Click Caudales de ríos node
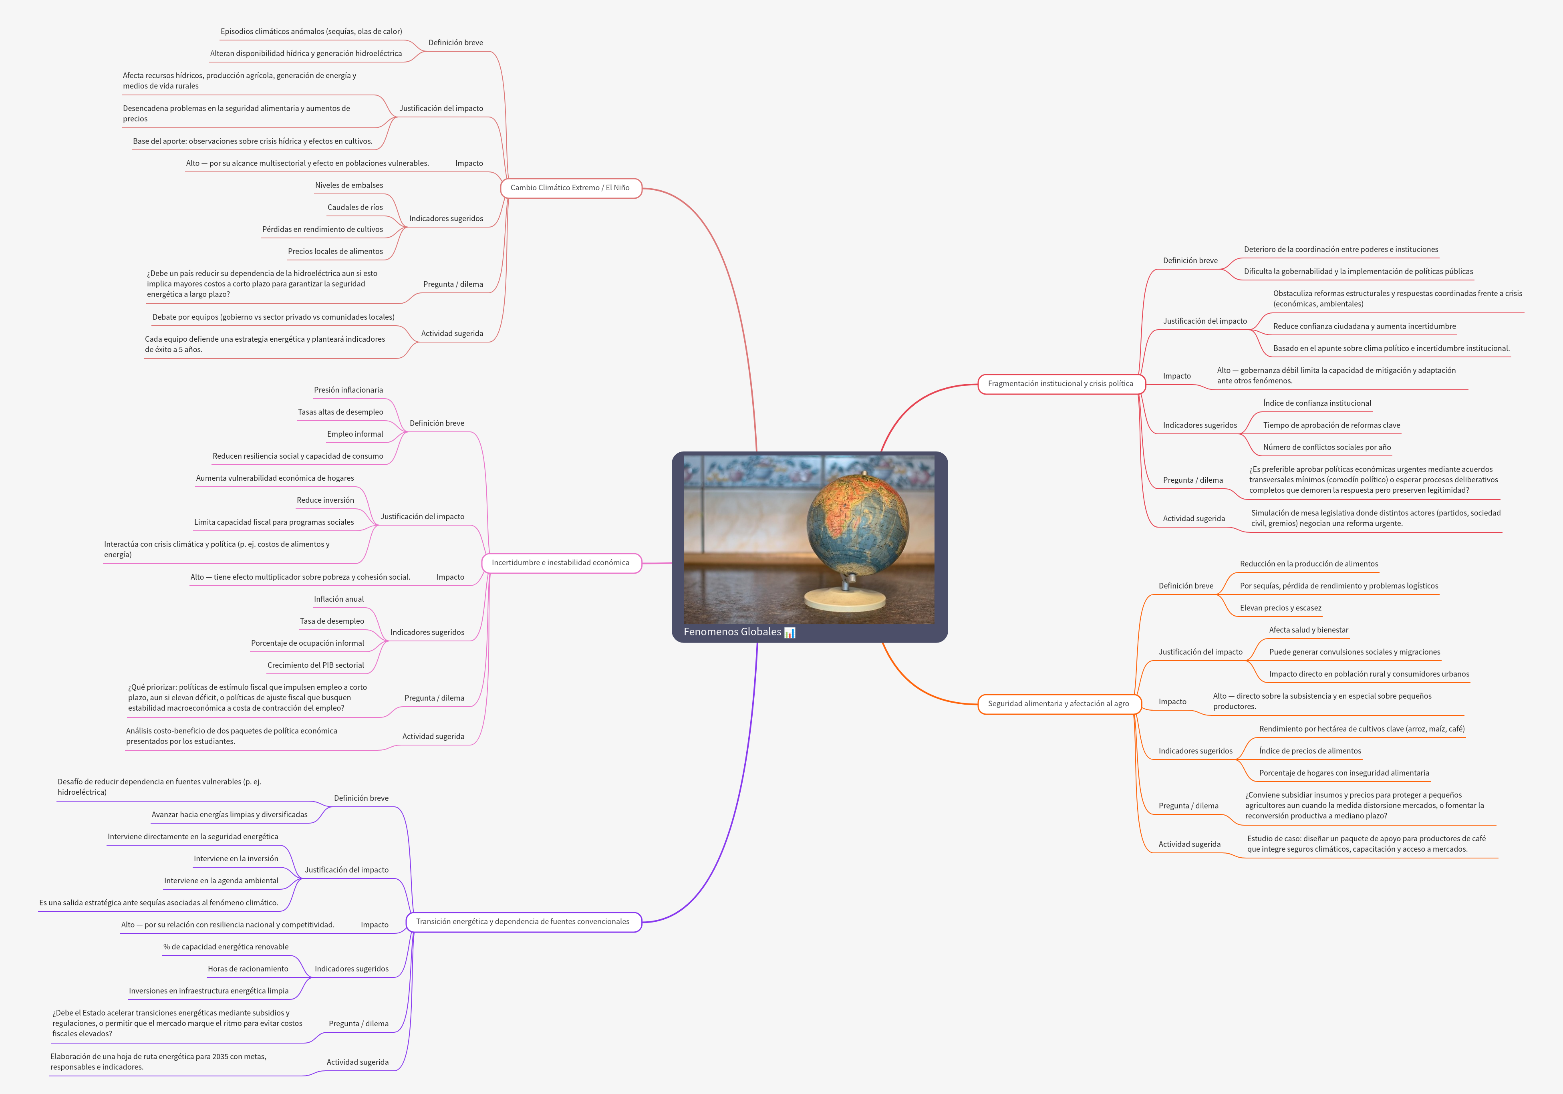1563x1094 pixels. (354, 208)
